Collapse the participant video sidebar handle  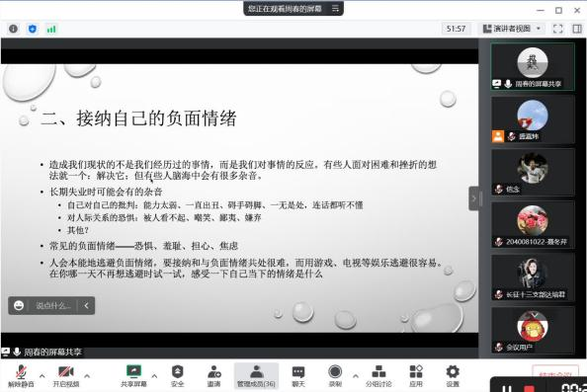473,198
